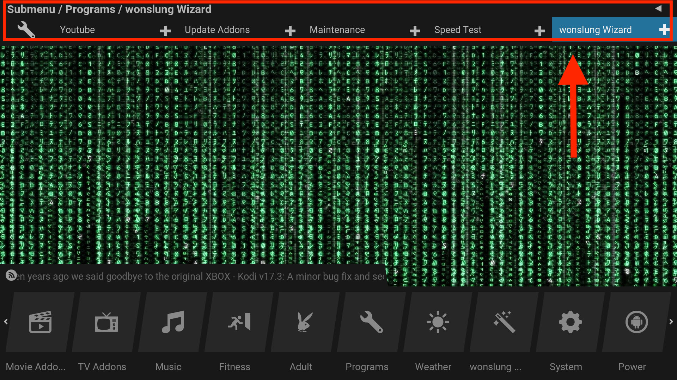Open the Weather sun tile
The width and height of the screenshot is (677, 380).
438,322
